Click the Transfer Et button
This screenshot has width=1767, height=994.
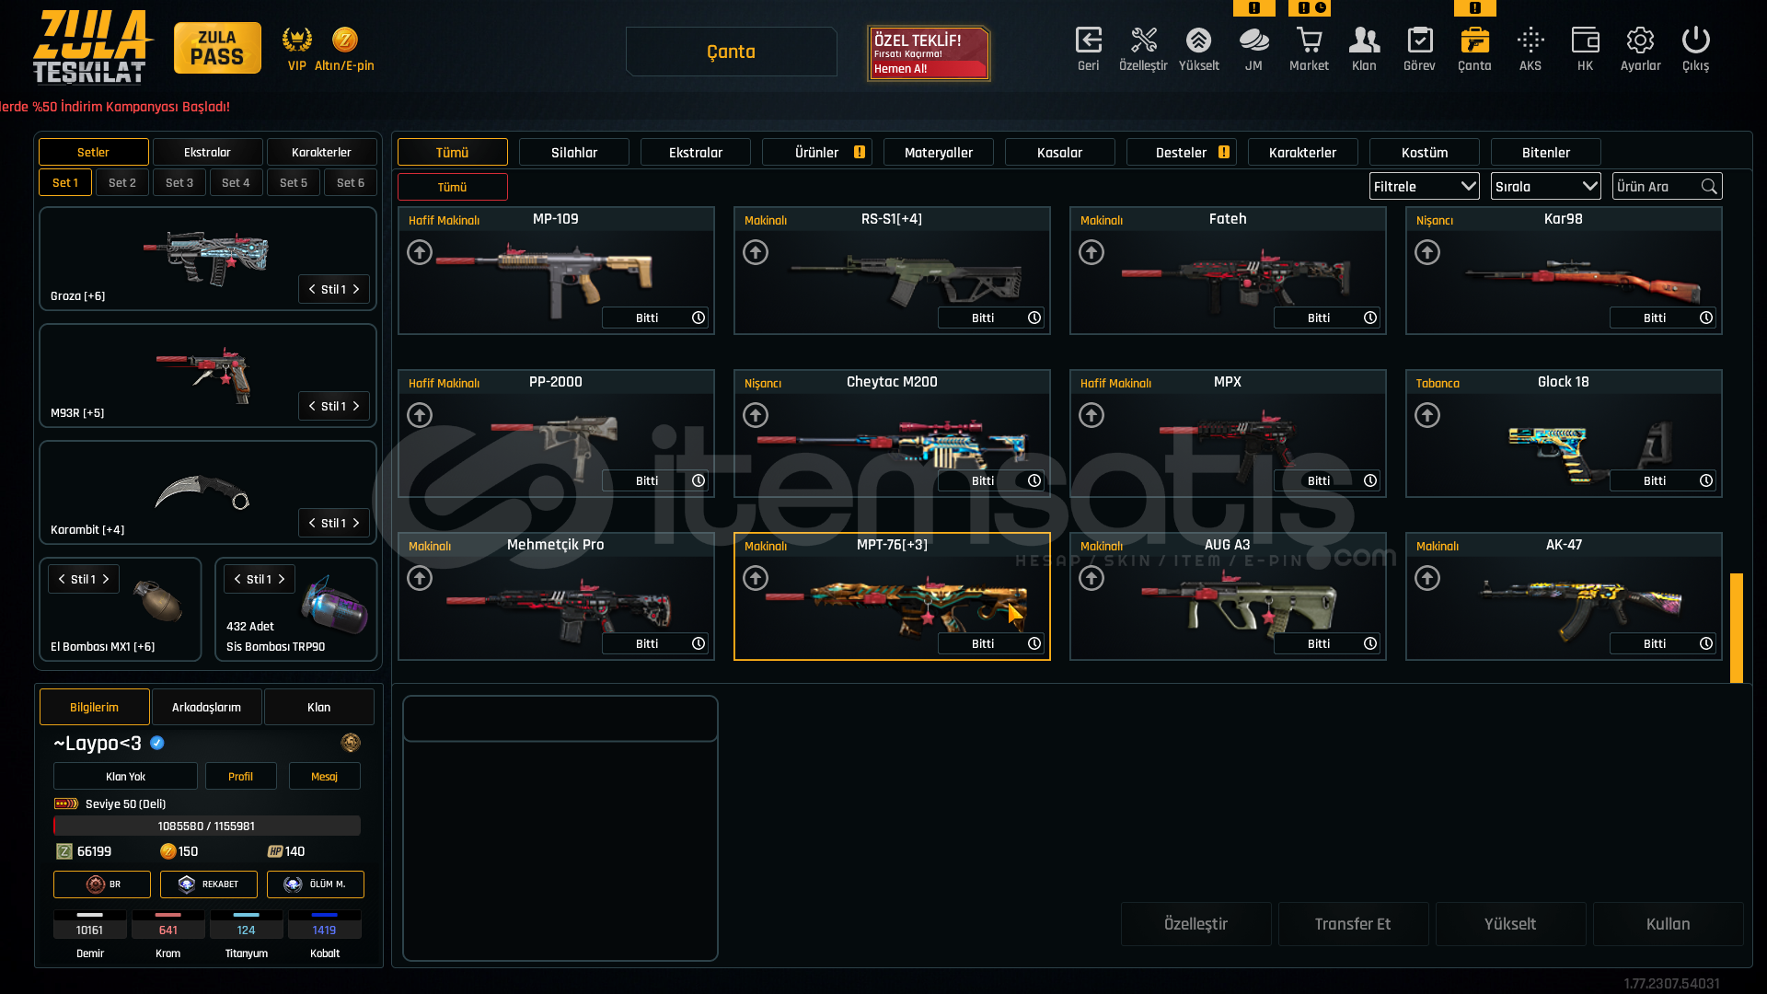coord(1353,924)
